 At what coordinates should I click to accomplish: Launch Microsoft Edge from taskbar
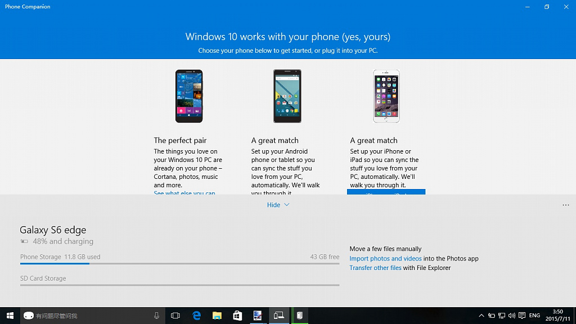tap(196, 316)
